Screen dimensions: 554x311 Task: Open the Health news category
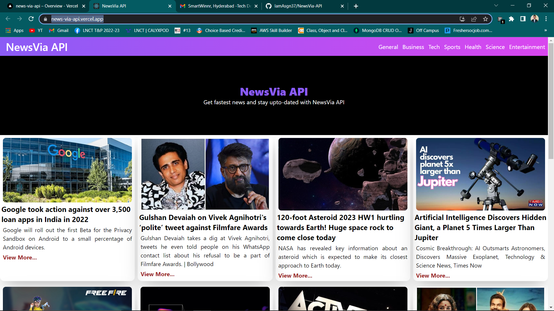click(473, 47)
